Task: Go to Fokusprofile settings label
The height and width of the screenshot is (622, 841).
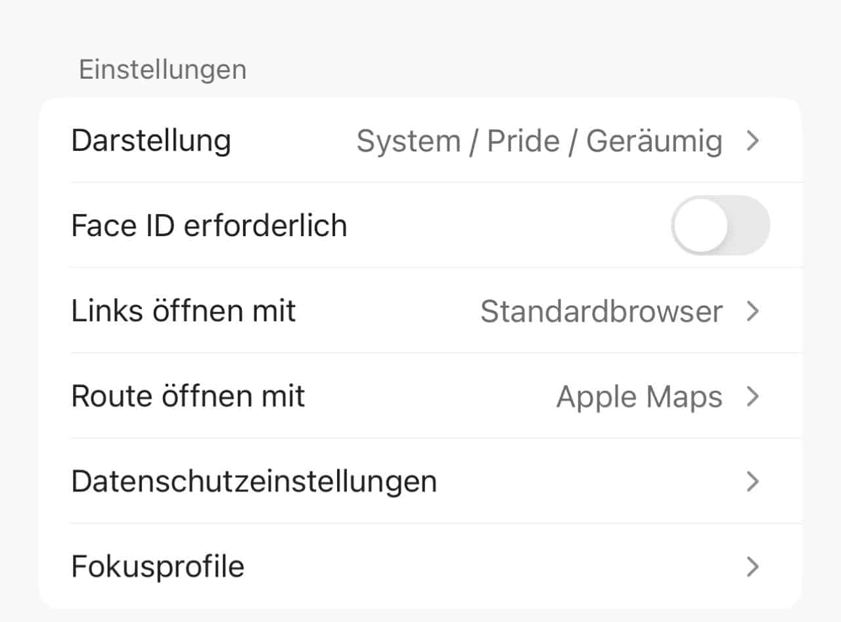Action: click(x=158, y=567)
